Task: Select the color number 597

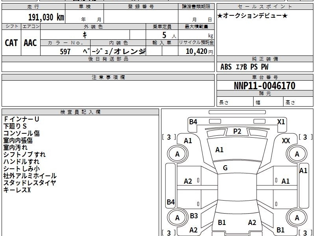Action: coord(65,52)
